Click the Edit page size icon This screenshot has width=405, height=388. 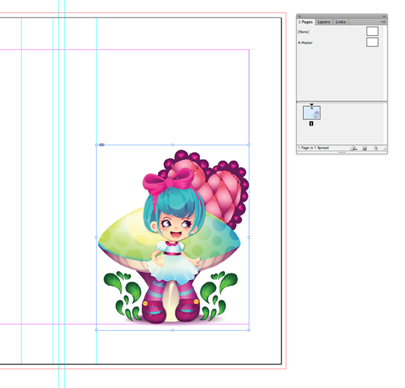[353, 148]
